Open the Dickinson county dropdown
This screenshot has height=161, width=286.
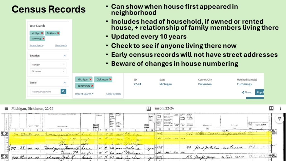click(x=48, y=71)
